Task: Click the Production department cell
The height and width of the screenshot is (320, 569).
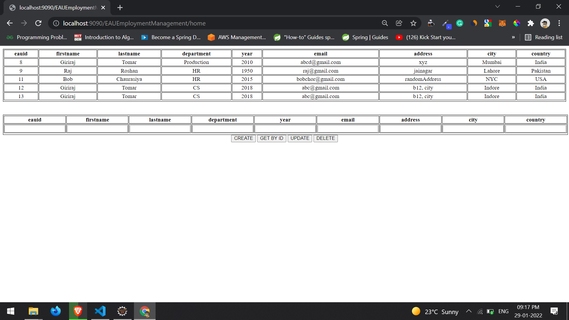Action: [196, 62]
